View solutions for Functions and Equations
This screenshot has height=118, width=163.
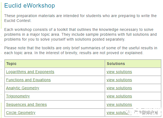(119, 80)
